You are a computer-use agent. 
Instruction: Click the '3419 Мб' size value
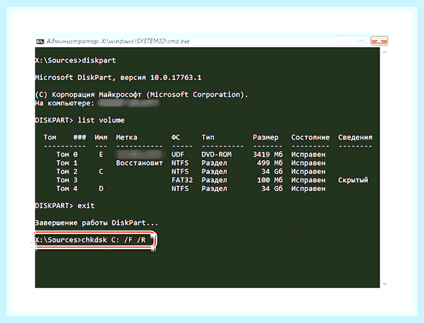pos(267,155)
